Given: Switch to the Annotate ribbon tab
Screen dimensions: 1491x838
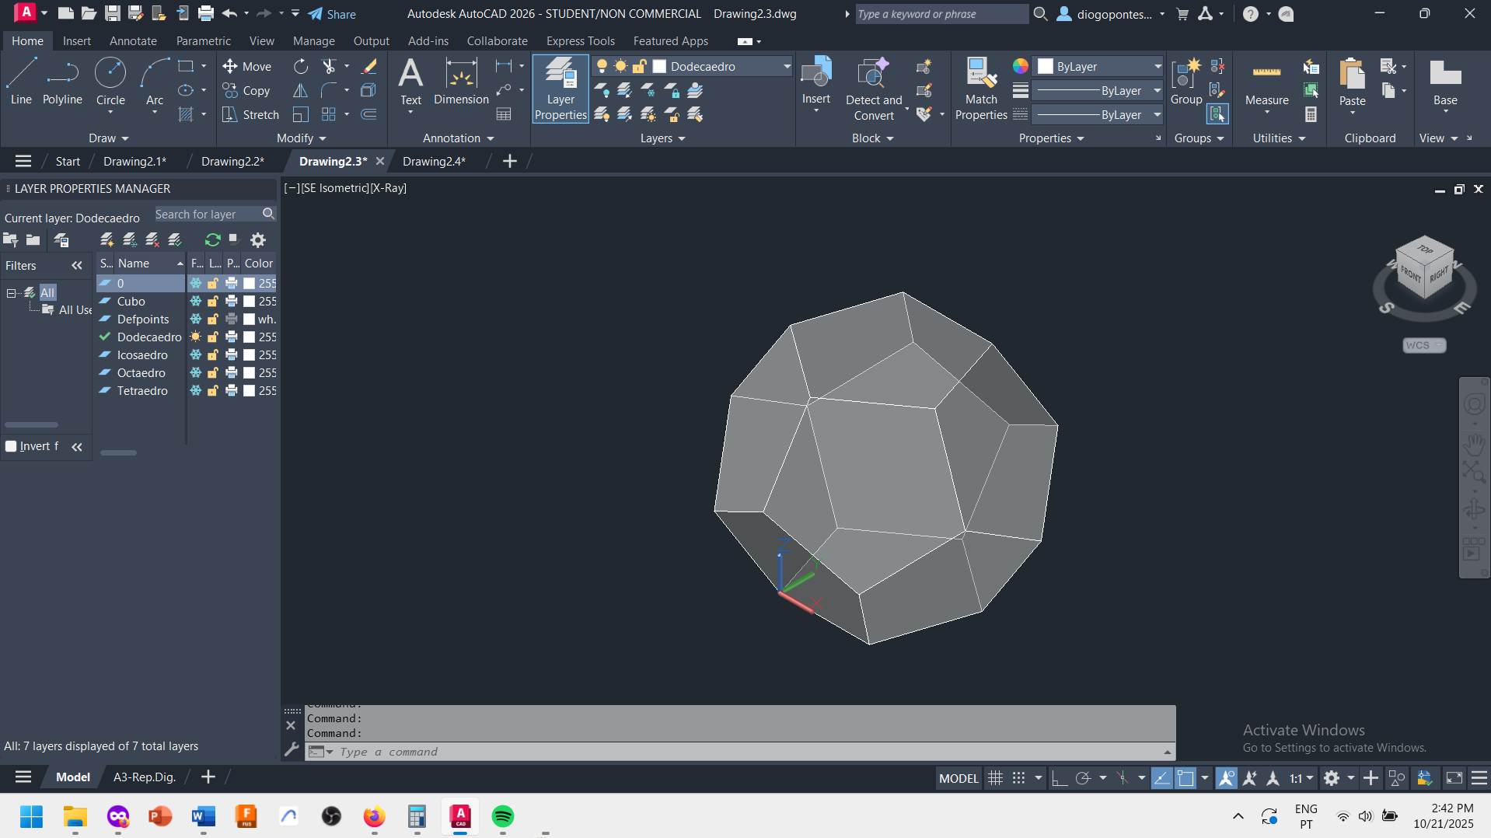Looking at the screenshot, I should [133, 41].
